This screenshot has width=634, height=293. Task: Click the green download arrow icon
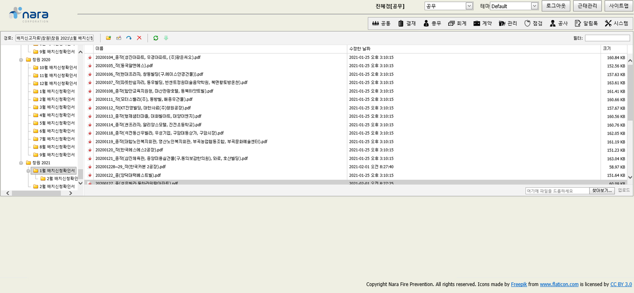point(166,38)
